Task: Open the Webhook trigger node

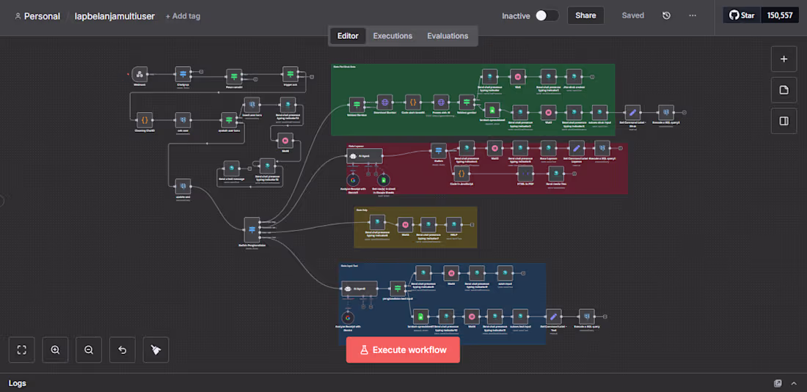Action: tap(139, 74)
